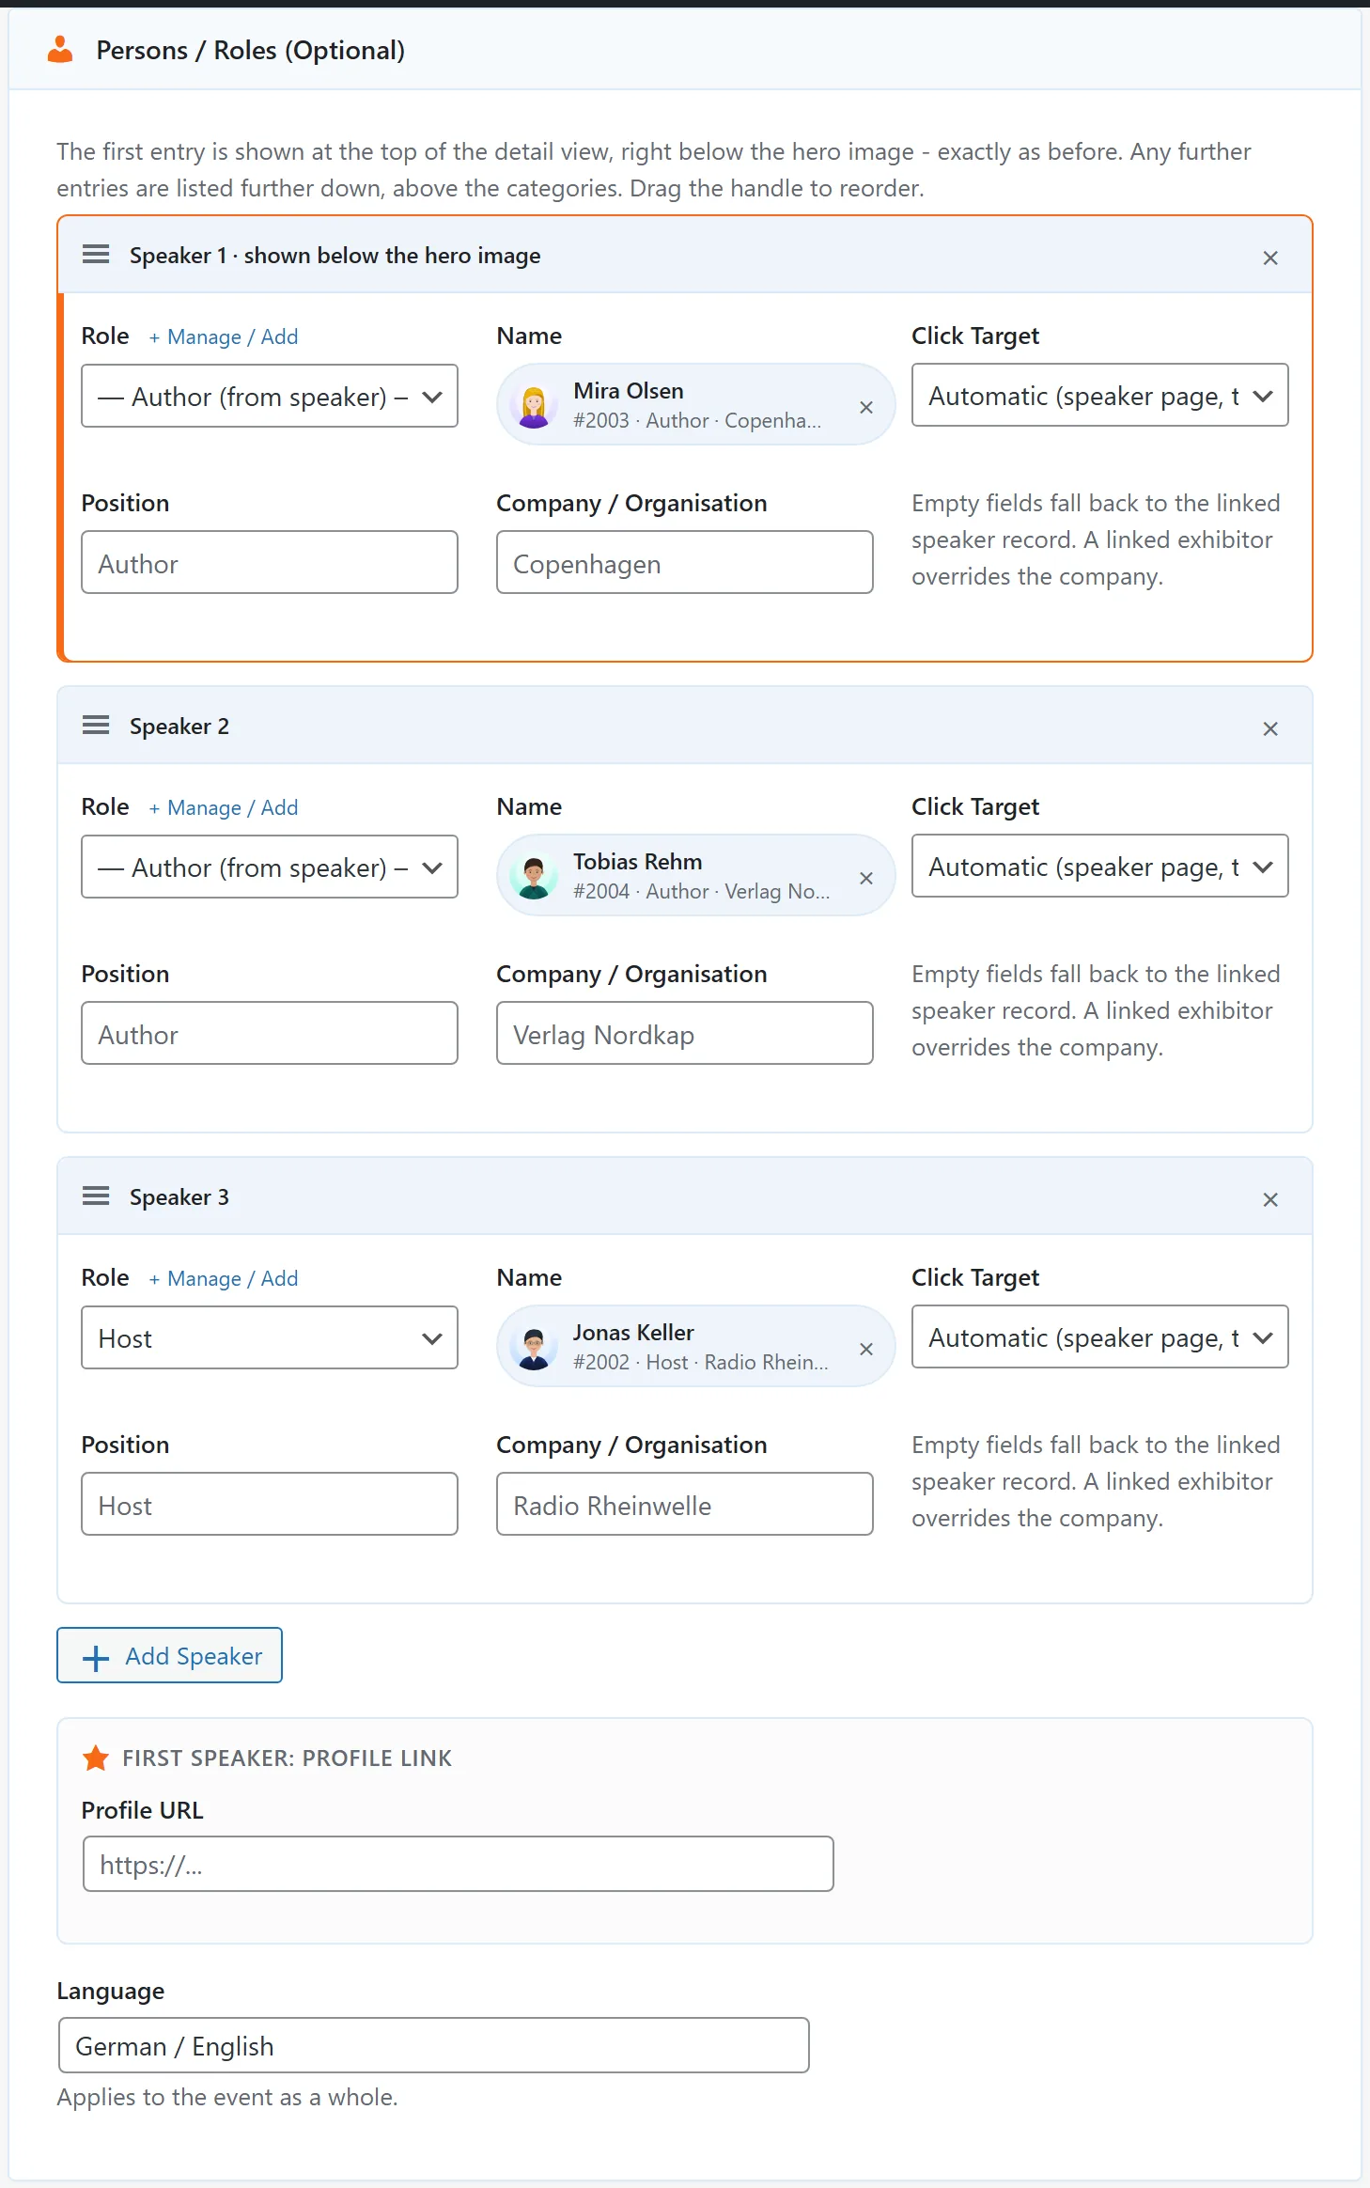Viewport: 1370px width, 2188px height.
Task: Click Mira Olsen's avatar picture
Action: (534, 406)
